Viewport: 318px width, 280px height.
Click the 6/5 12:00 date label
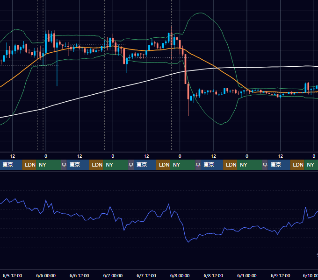[x=12, y=275]
